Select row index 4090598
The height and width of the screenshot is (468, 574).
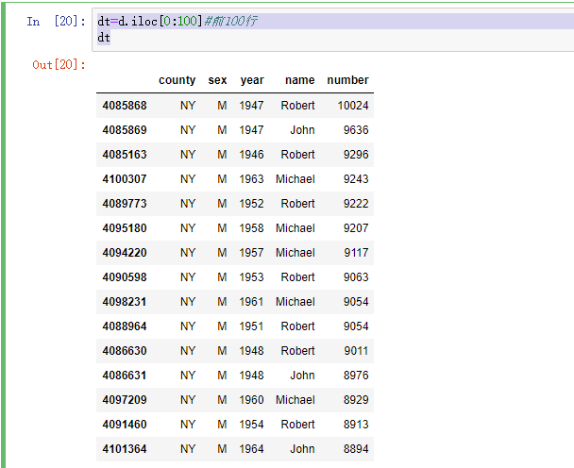(125, 277)
